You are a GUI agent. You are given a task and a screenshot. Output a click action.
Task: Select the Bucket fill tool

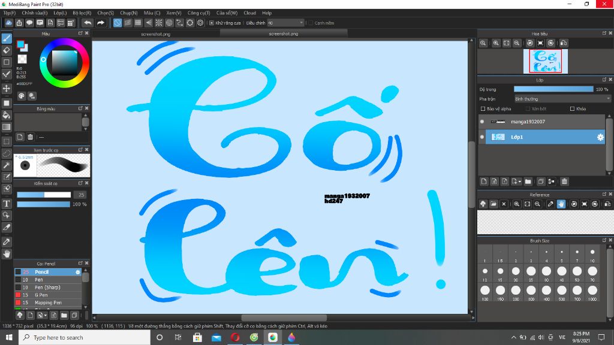[x=6, y=115]
